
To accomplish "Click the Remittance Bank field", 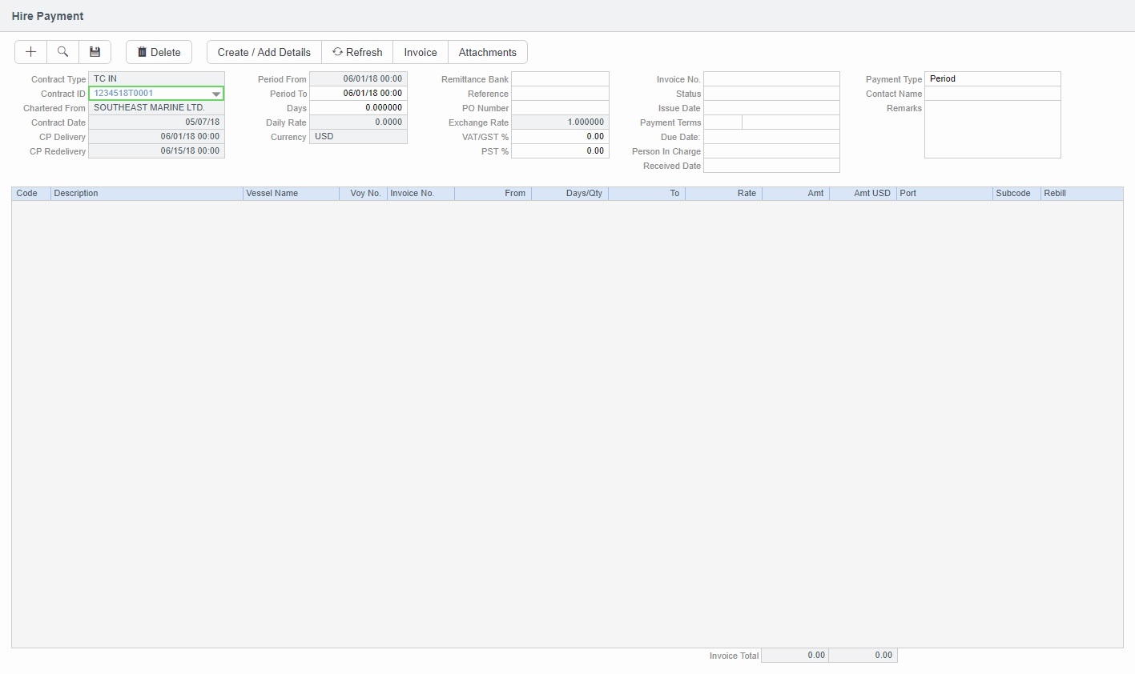I will [560, 79].
